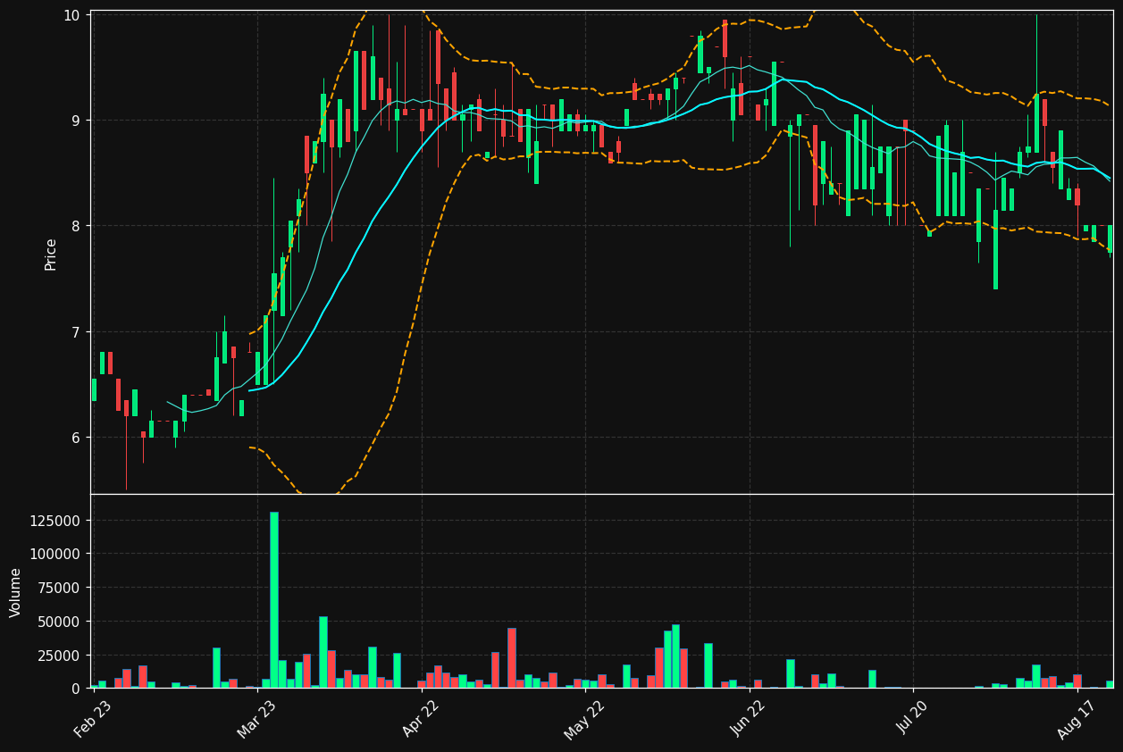Image resolution: width=1123 pixels, height=752 pixels.
Task: Click the 'Mar 23' date label
Action: pyautogui.click(x=256, y=719)
